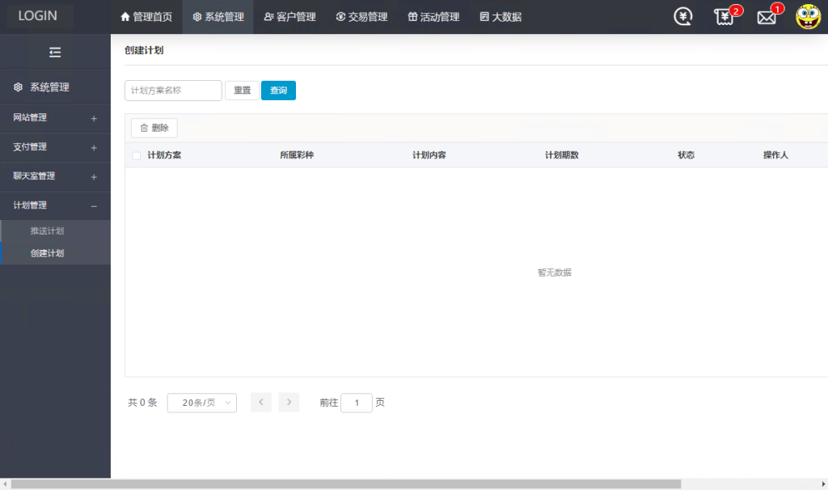Click the 计划方案名称 input field

tap(172, 91)
